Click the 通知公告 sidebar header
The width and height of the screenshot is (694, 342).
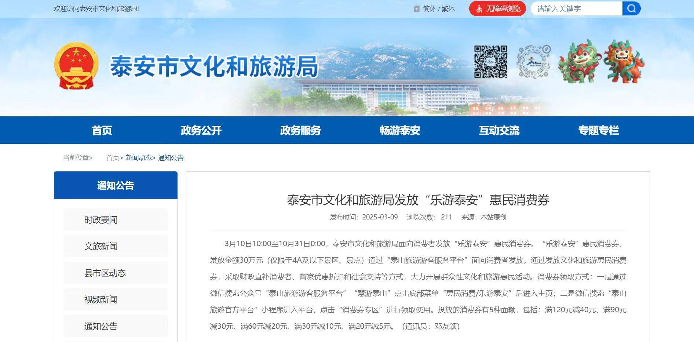click(116, 185)
